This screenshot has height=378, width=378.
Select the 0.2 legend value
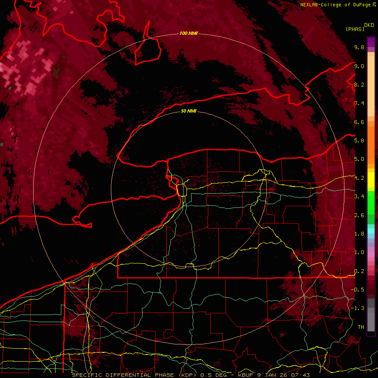359,271
